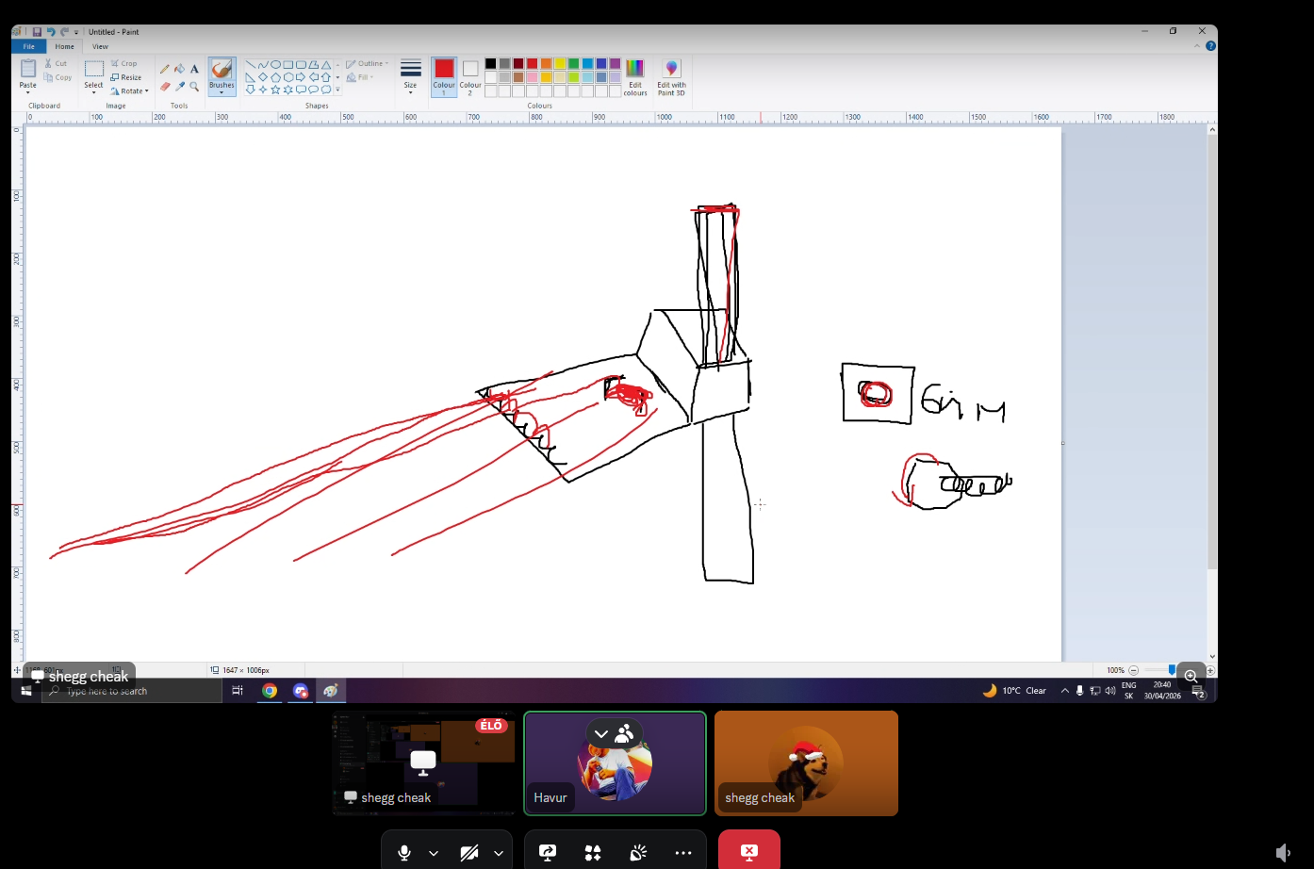The width and height of the screenshot is (1314, 869).
Task: Open microphone input options chevron in Discord
Action: coord(434,853)
